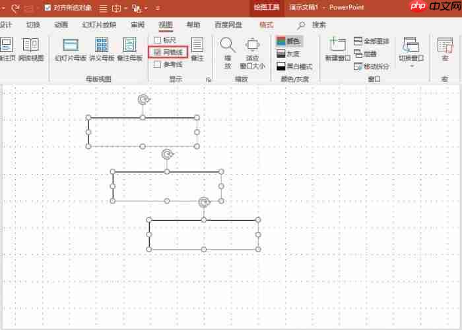Open the 备注母版 notes master view

(x=129, y=49)
